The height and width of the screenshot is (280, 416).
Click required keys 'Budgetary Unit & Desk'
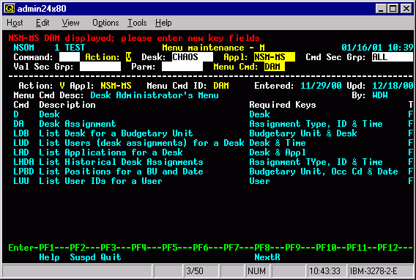303,133
